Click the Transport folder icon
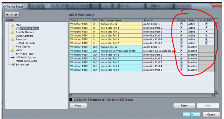Viewport: 224px width, 119px height. (13, 39)
